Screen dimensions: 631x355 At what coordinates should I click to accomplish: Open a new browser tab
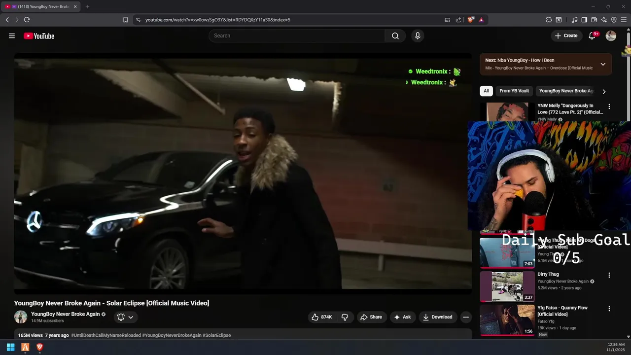[x=87, y=6]
